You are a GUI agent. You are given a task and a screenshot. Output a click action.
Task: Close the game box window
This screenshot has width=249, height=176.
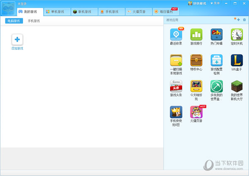click(244, 3)
